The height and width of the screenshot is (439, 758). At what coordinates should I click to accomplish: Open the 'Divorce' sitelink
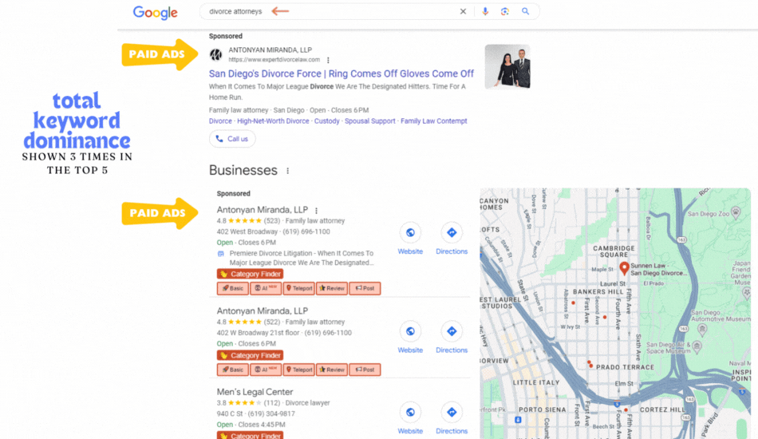[x=220, y=121]
